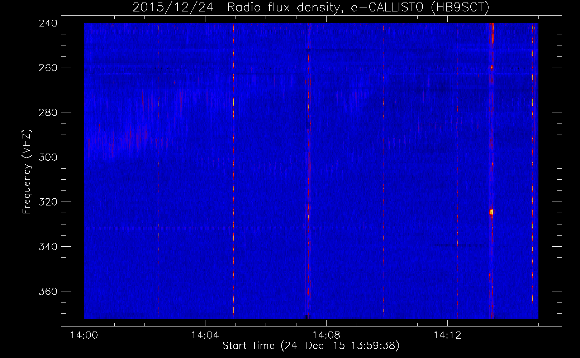The height and width of the screenshot is (358, 580).
Task: Click the 360 frequency tick label
Action: 48,291
